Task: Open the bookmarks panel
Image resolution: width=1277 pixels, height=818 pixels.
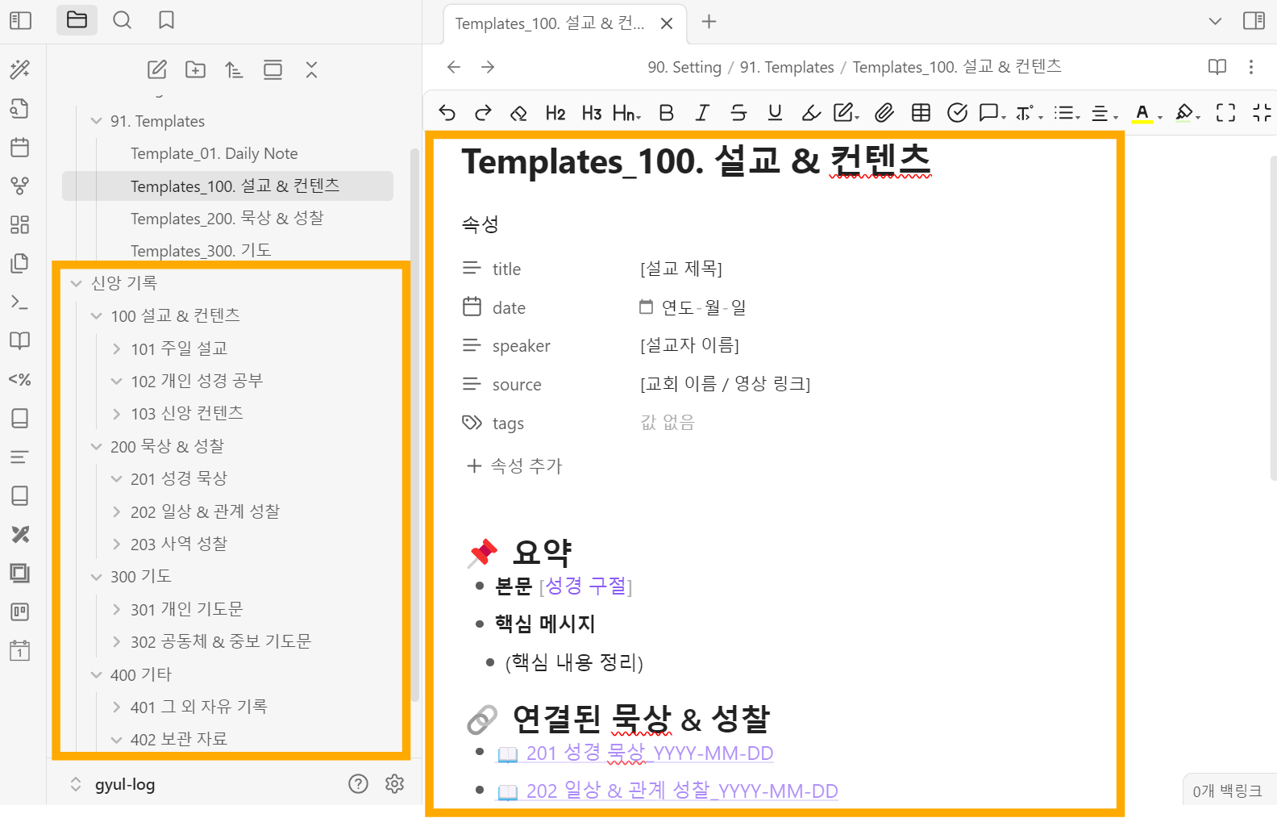Action: tap(166, 20)
